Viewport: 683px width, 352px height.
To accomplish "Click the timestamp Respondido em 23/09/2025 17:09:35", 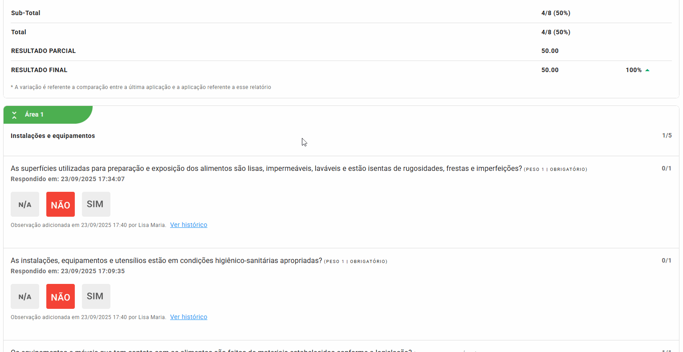I will tap(68, 271).
